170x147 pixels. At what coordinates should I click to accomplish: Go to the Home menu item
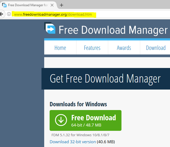(x=60, y=48)
